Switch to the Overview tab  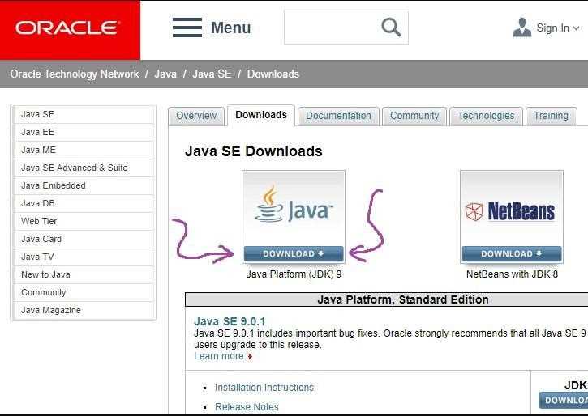[196, 116]
